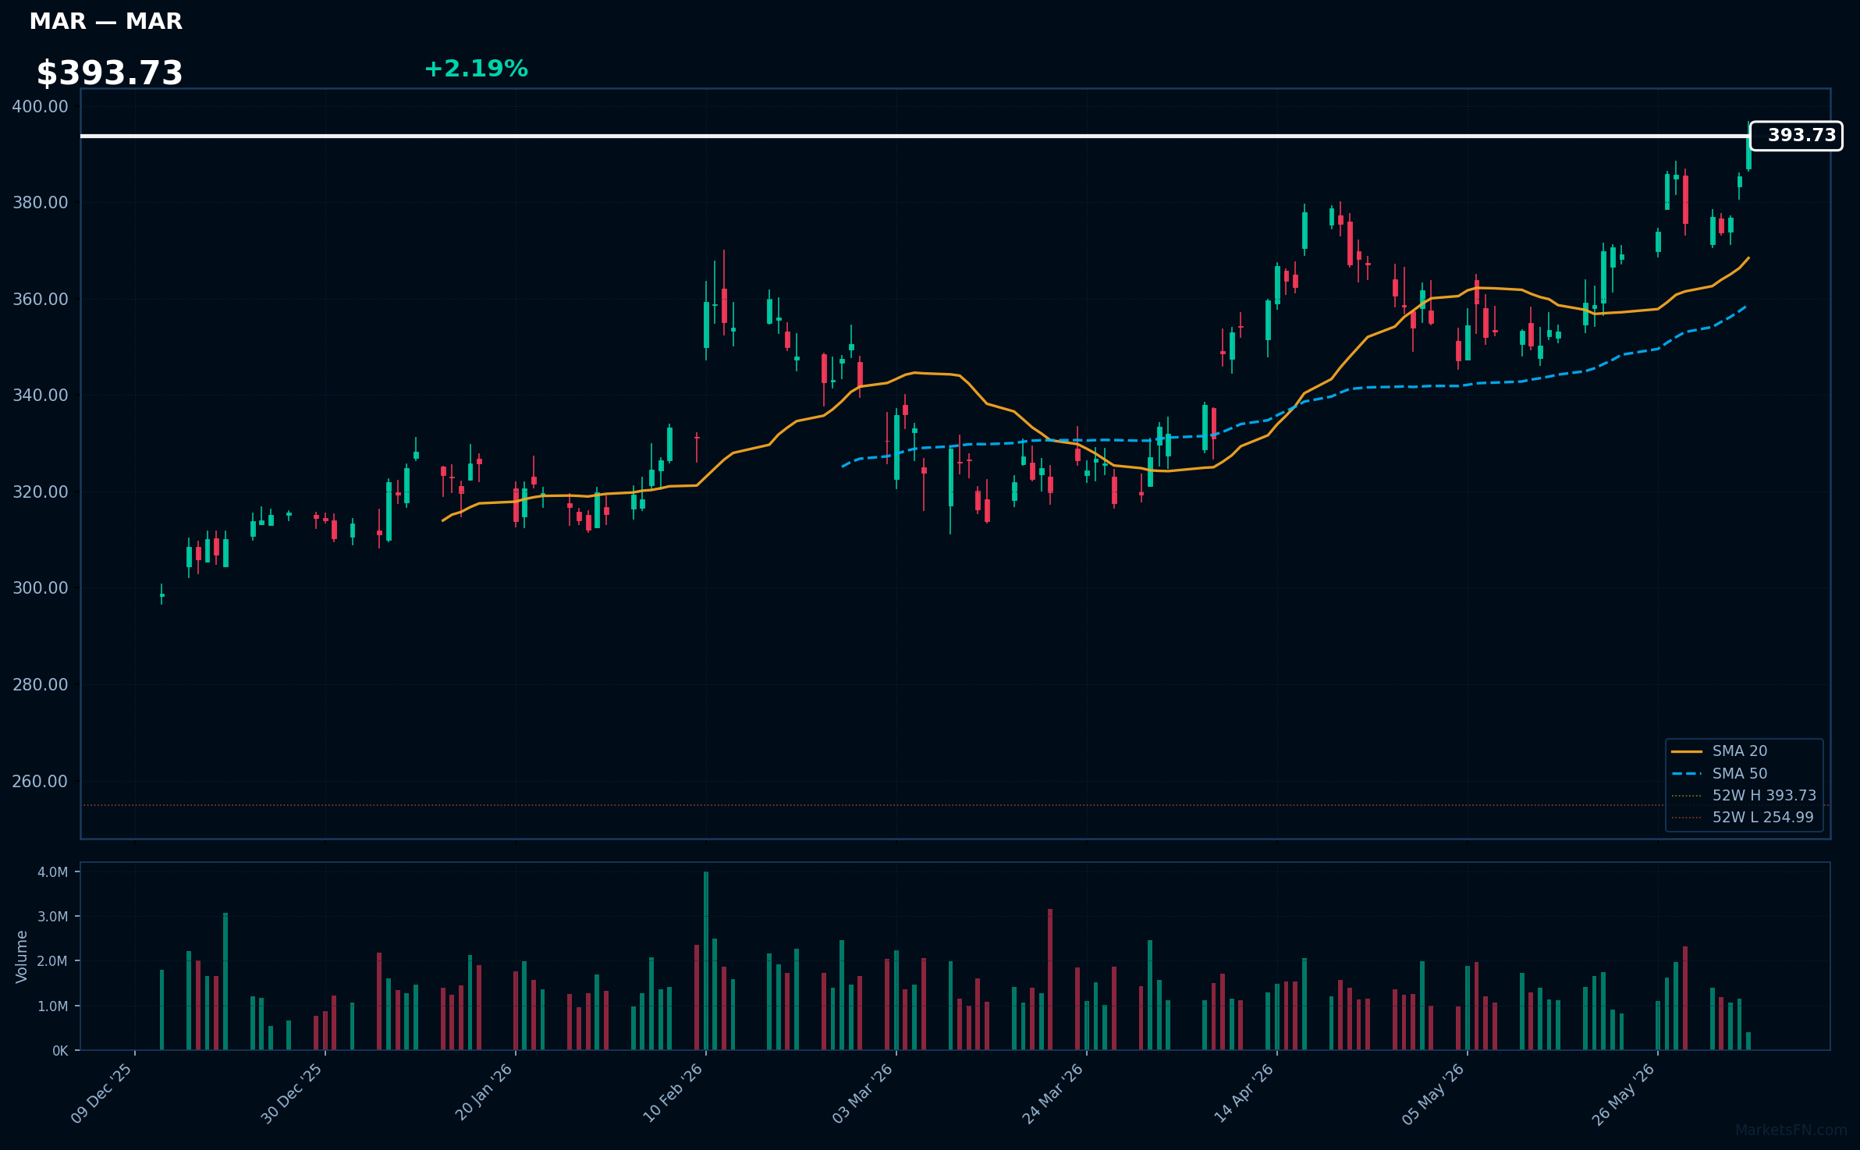
Task: Select the "SMA 50" legend label
Action: (1740, 773)
